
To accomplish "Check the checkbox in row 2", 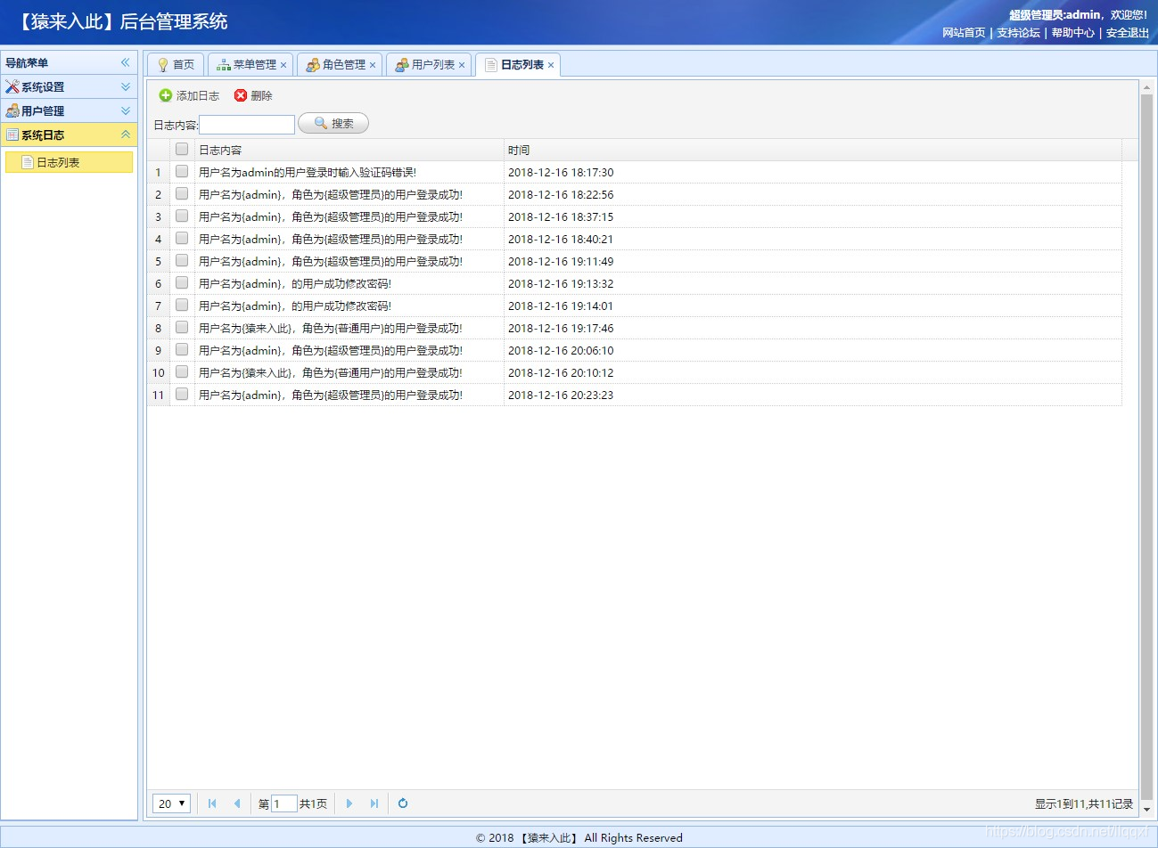I will pos(182,193).
